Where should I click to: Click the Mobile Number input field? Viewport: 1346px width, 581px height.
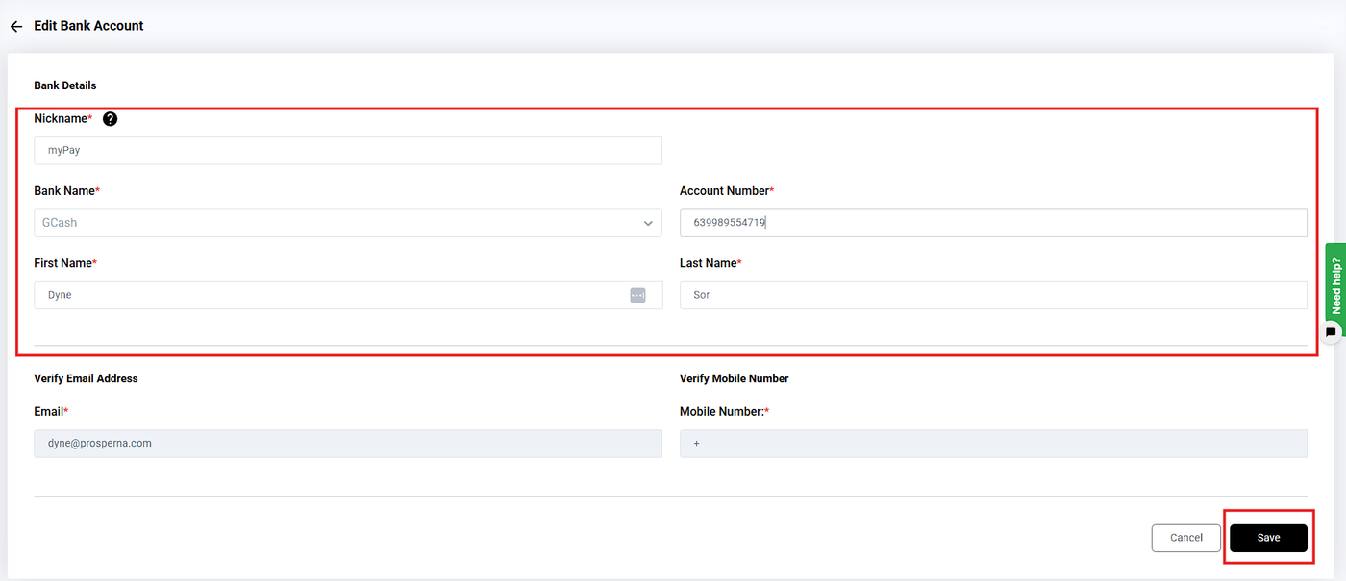click(992, 444)
